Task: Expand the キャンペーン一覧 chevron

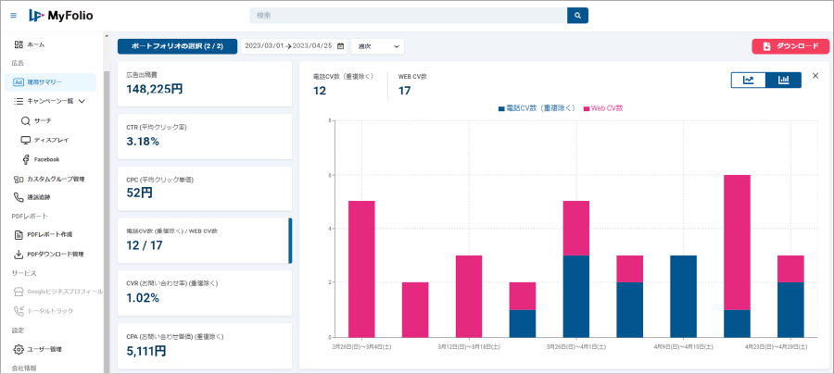Action: (82, 101)
